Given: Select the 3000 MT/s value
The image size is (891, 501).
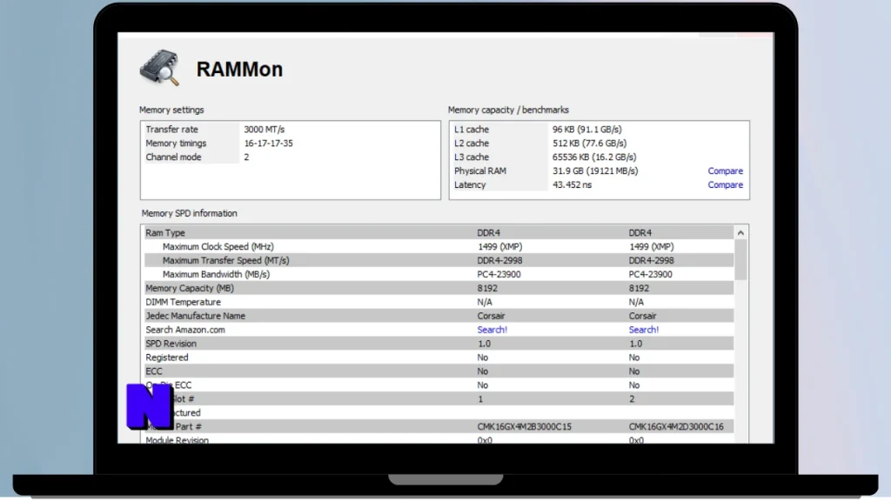Looking at the screenshot, I should coord(265,130).
